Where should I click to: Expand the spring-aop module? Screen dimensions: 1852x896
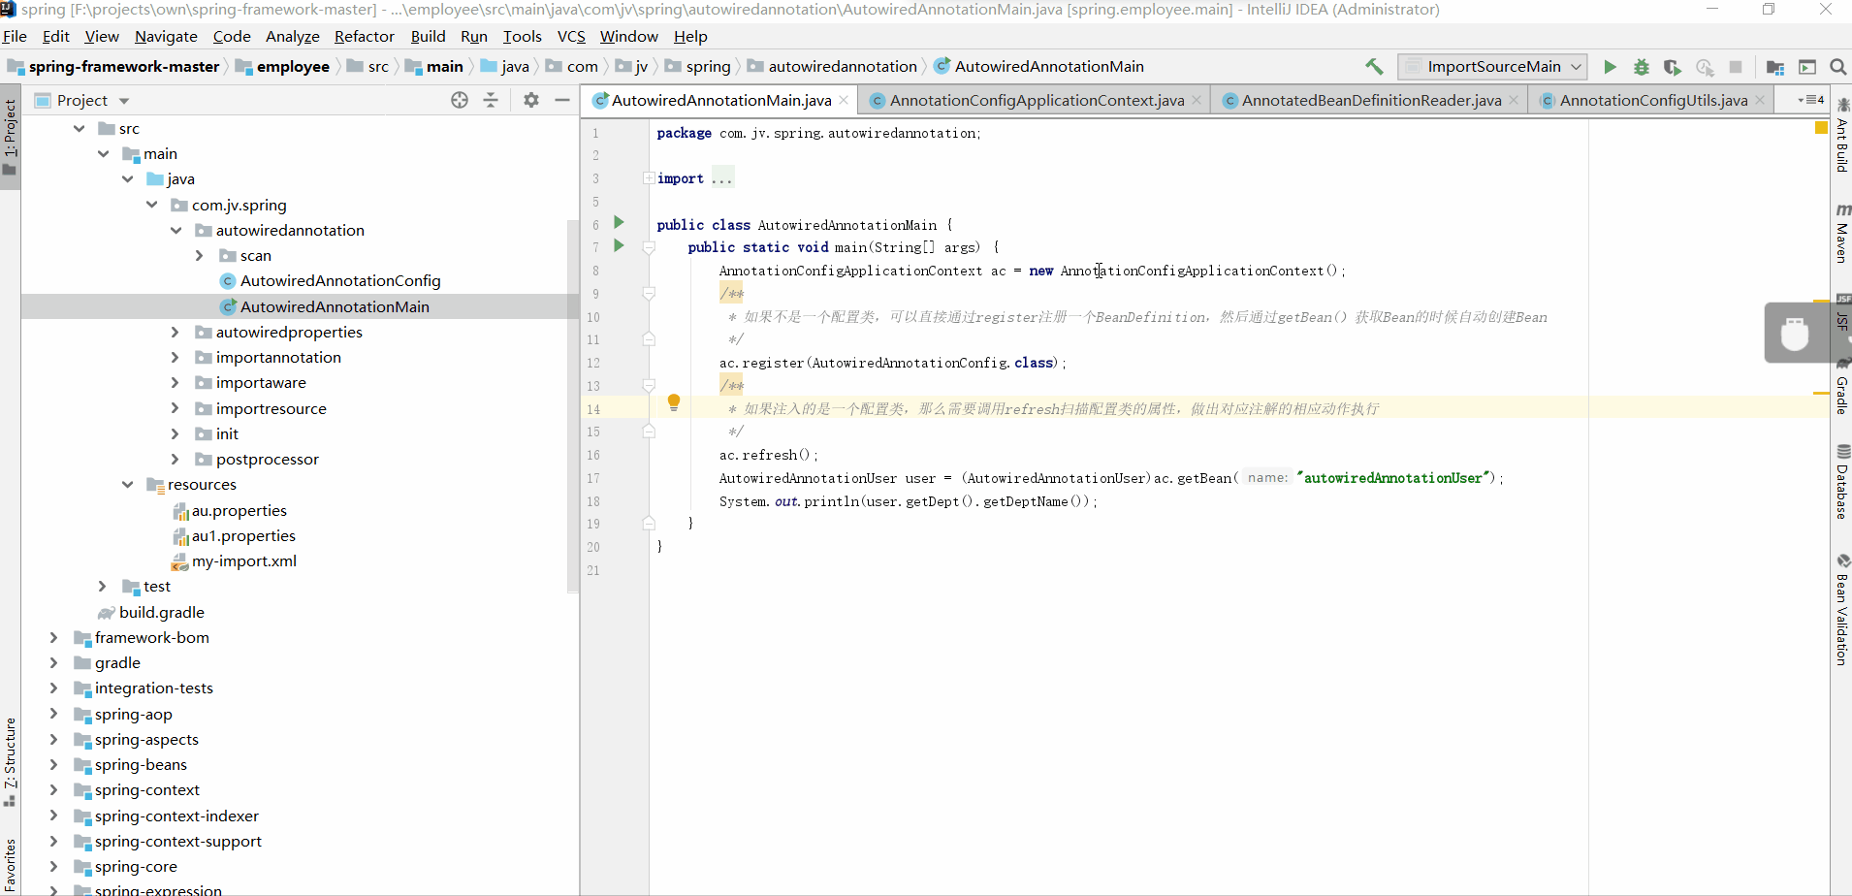pyautogui.click(x=53, y=715)
